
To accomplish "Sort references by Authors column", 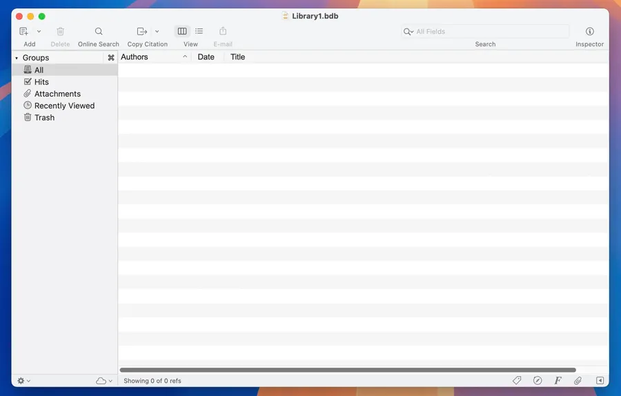I will [152, 57].
